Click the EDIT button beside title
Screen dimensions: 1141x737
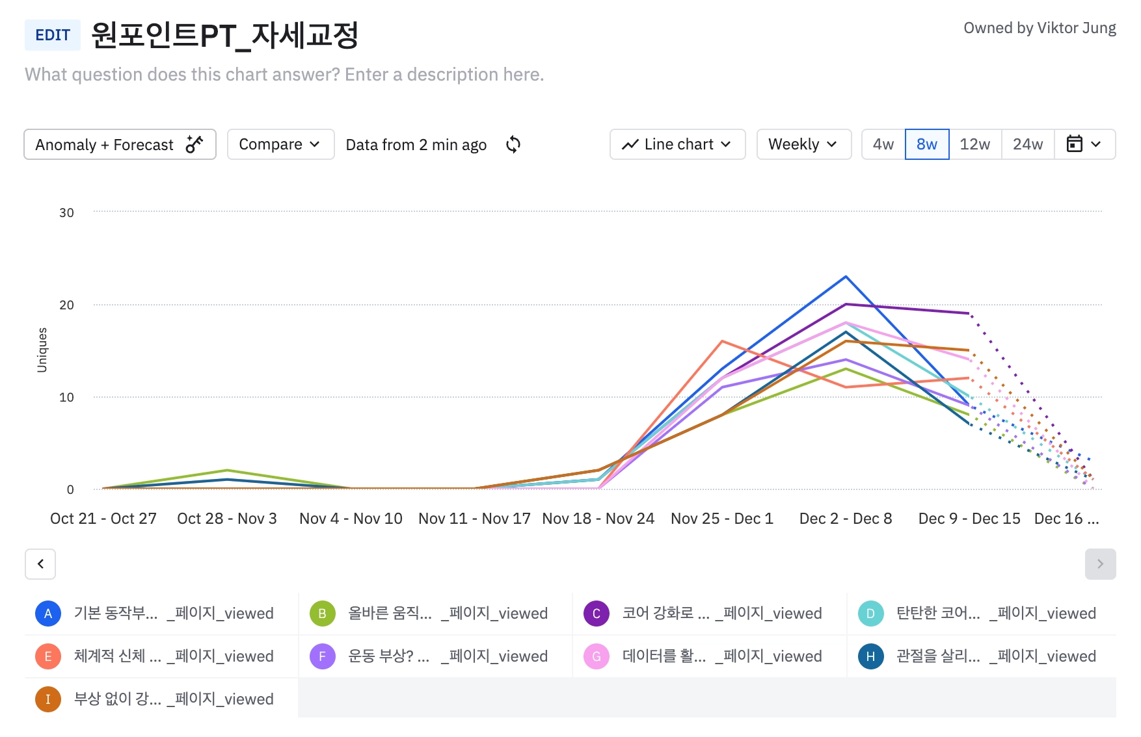[x=53, y=35]
